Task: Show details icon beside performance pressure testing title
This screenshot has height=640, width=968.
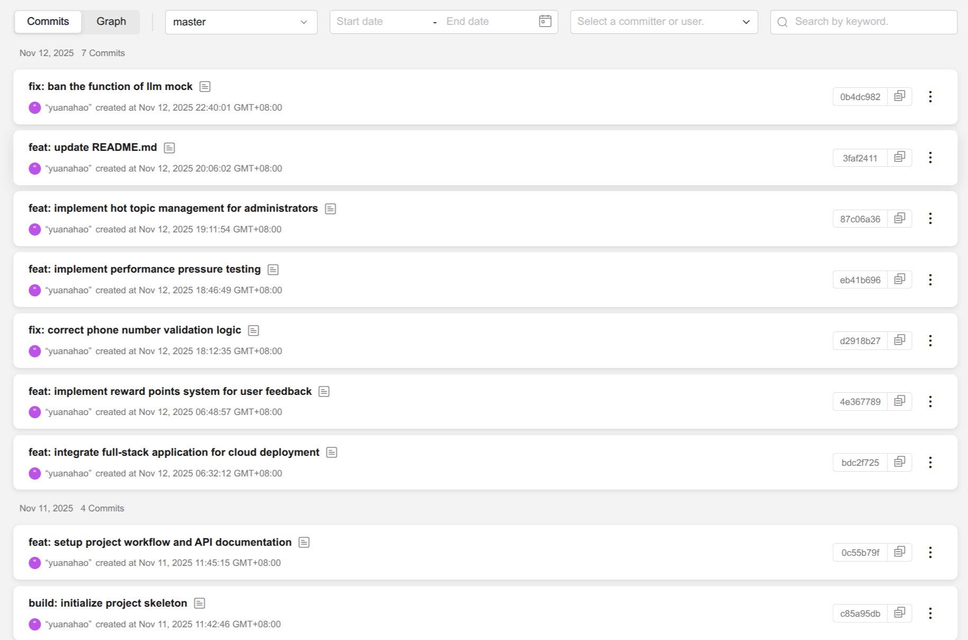Action: click(x=273, y=269)
